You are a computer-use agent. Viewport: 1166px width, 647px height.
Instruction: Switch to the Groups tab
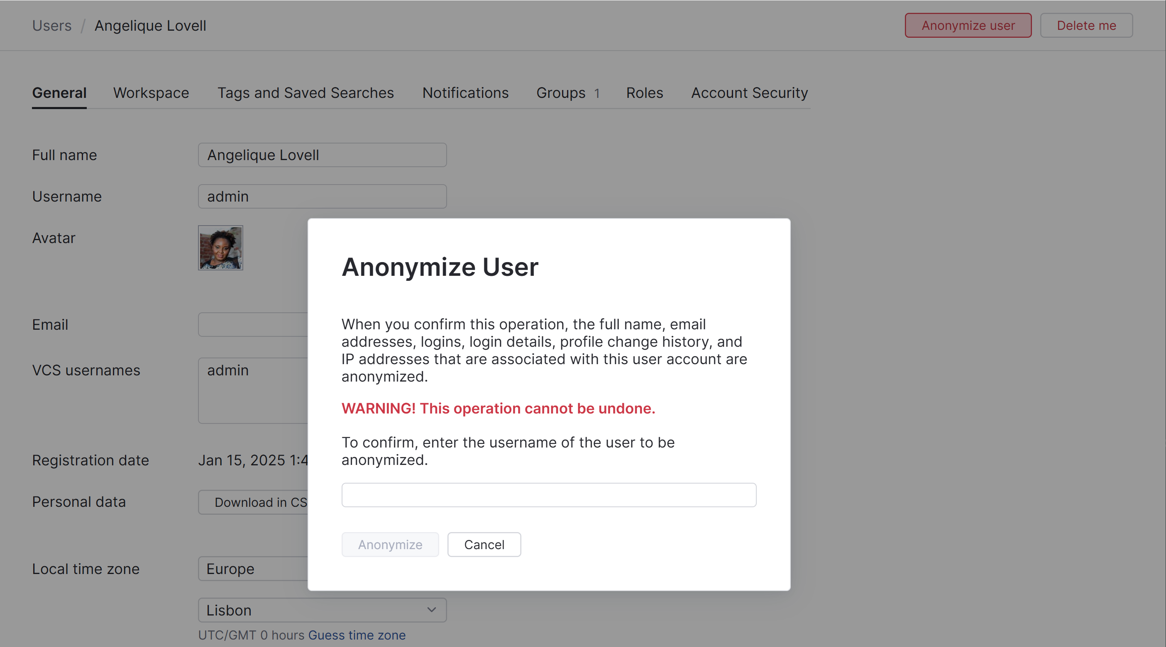pyautogui.click(x=560, y=92)
